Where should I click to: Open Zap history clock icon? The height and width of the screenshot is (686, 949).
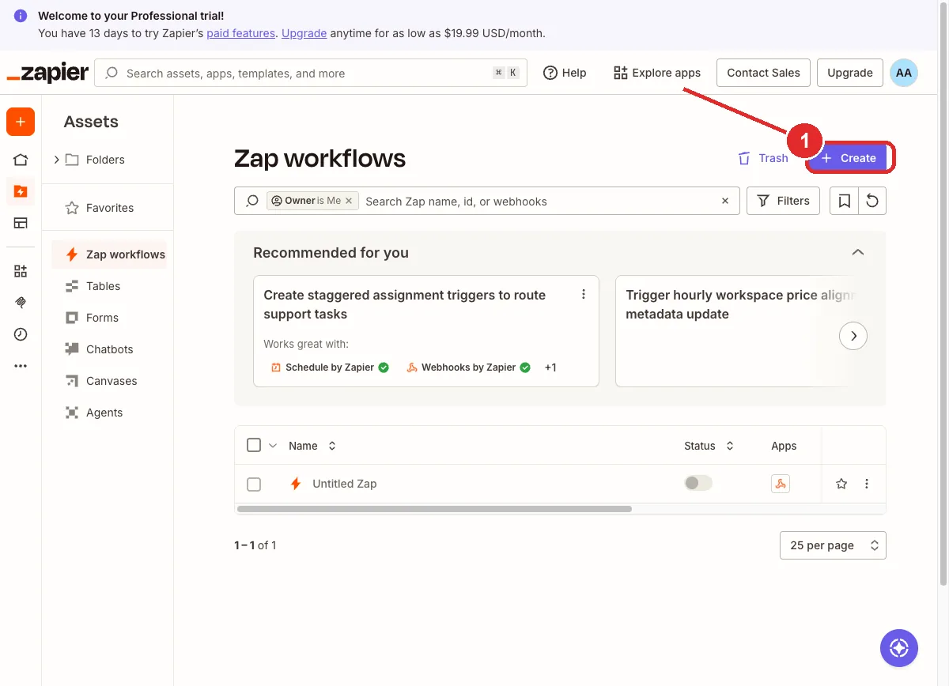[x=21, y=334]
